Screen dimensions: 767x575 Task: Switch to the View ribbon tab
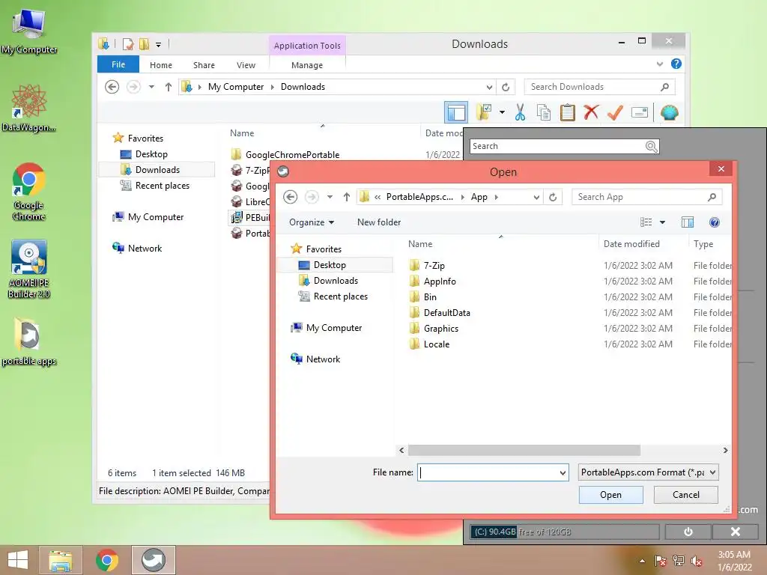pyautogui.click(x=246, y=65)
